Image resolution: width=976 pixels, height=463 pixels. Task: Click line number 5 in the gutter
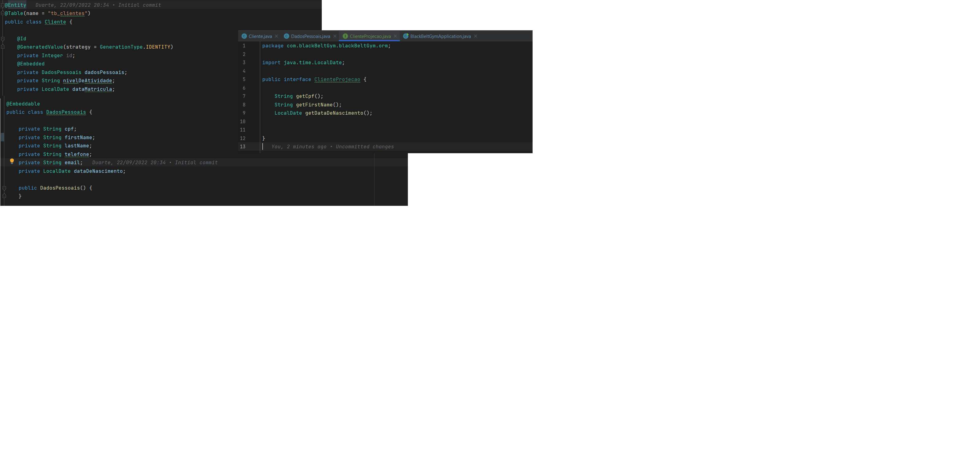[244, 80]
